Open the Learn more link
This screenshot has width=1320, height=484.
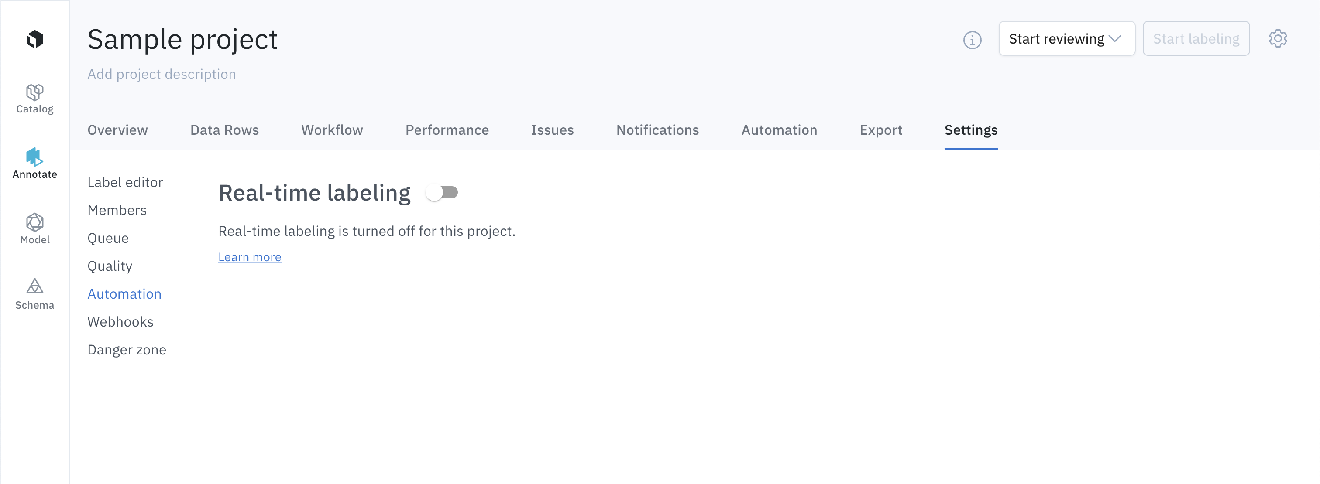[250, 257]
